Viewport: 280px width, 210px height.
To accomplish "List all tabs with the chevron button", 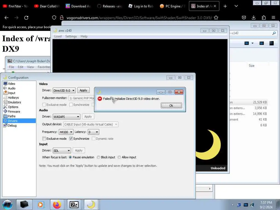I will click(236, 6).
